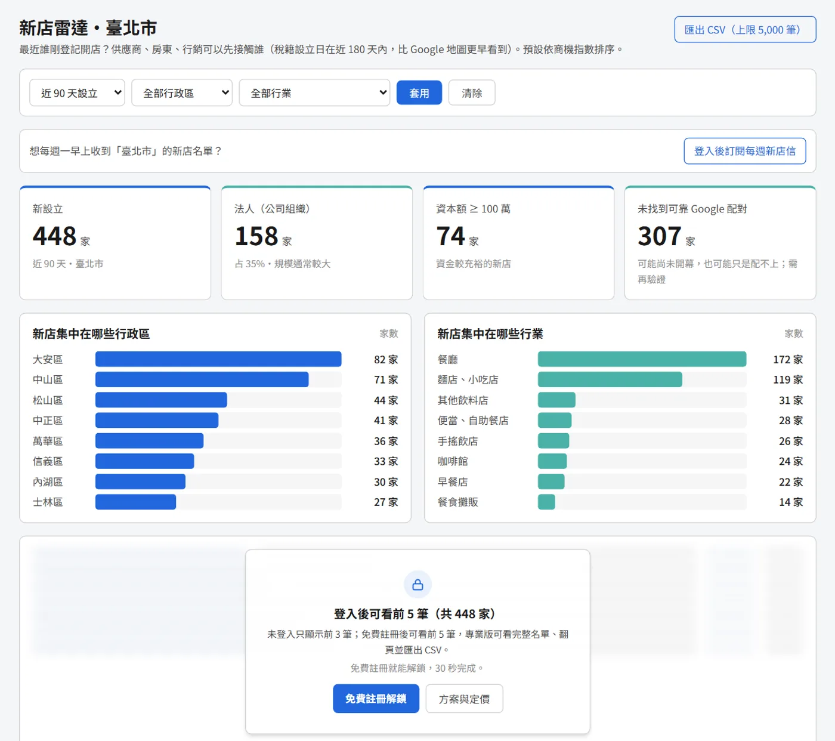Click the 早餐店 industry label

point(453,481)
